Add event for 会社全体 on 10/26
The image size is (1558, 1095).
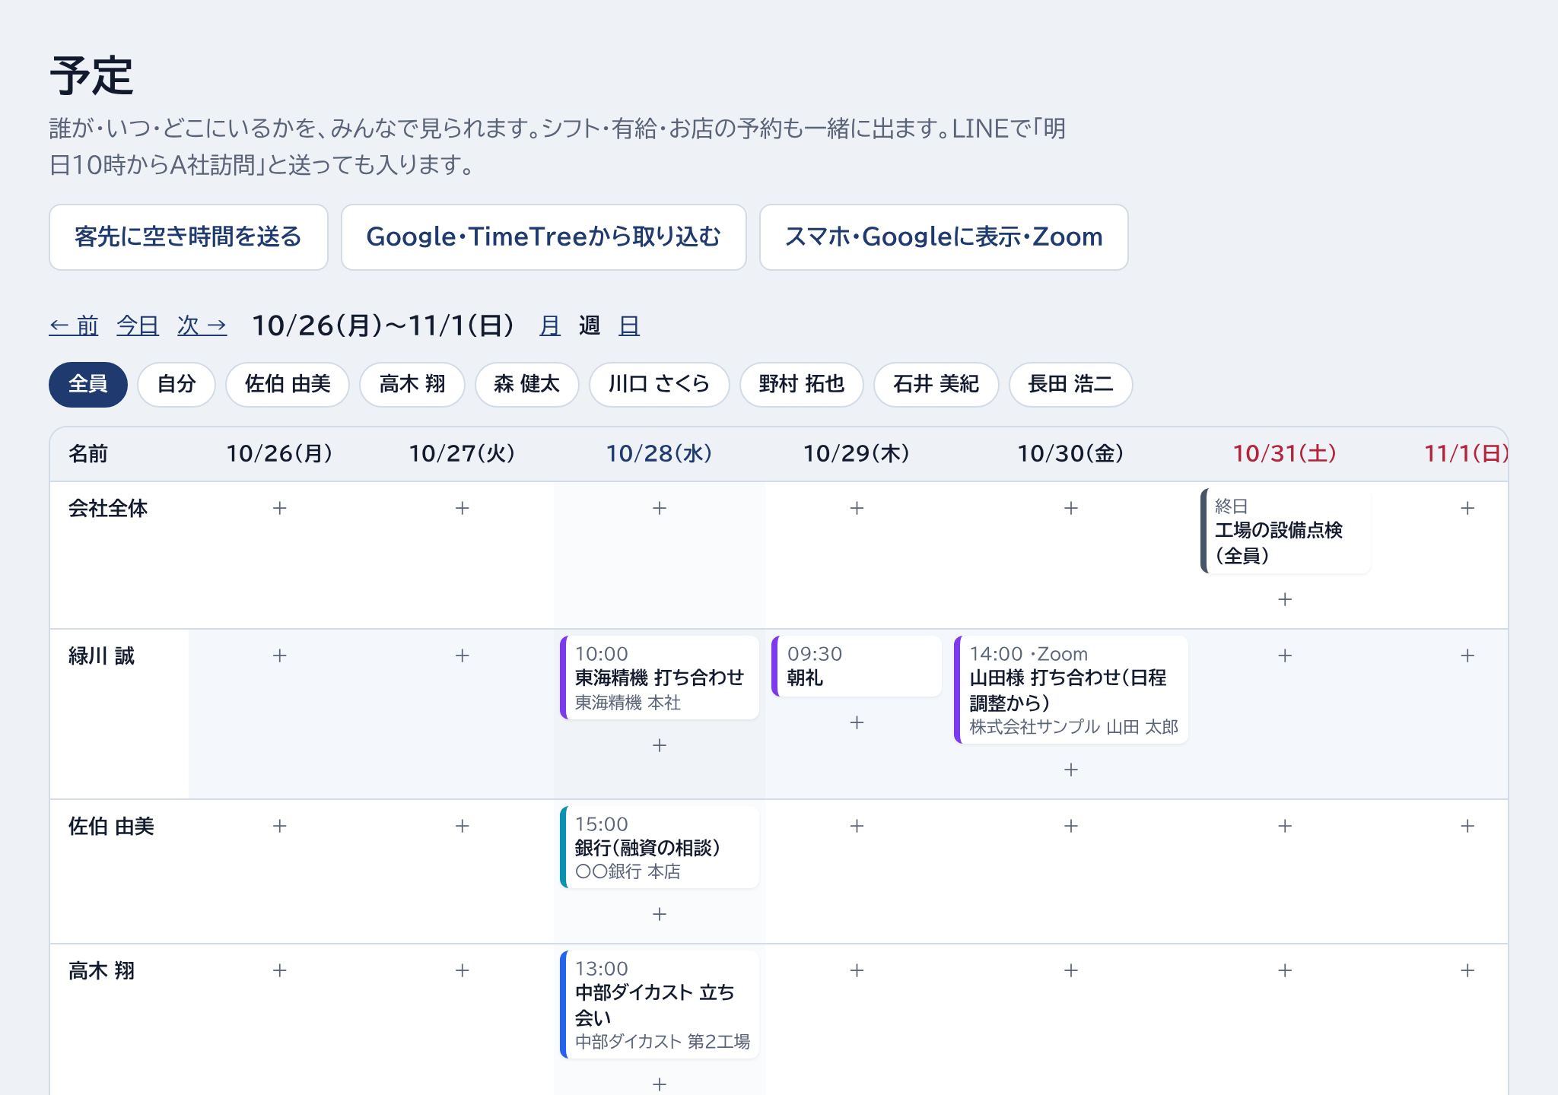pos(279,508)
